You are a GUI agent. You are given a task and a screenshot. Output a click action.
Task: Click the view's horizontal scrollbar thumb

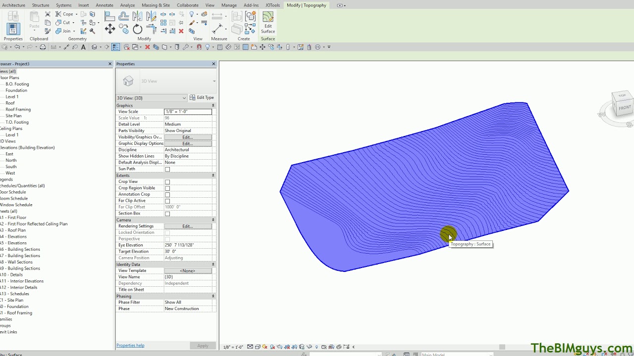pos(502,347)
